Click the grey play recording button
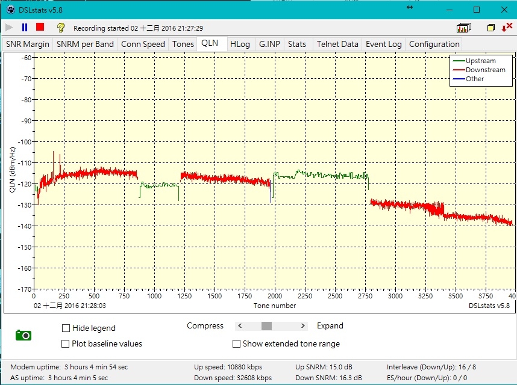The height and width of the screenshot is (385, 517). tap(9, 27)
